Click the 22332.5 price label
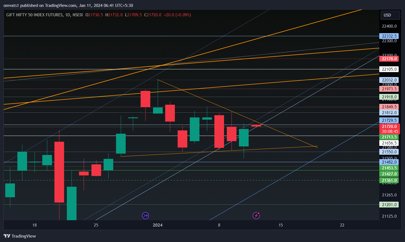405x242 pixels. pyautogui.click(x=389, y=36)
